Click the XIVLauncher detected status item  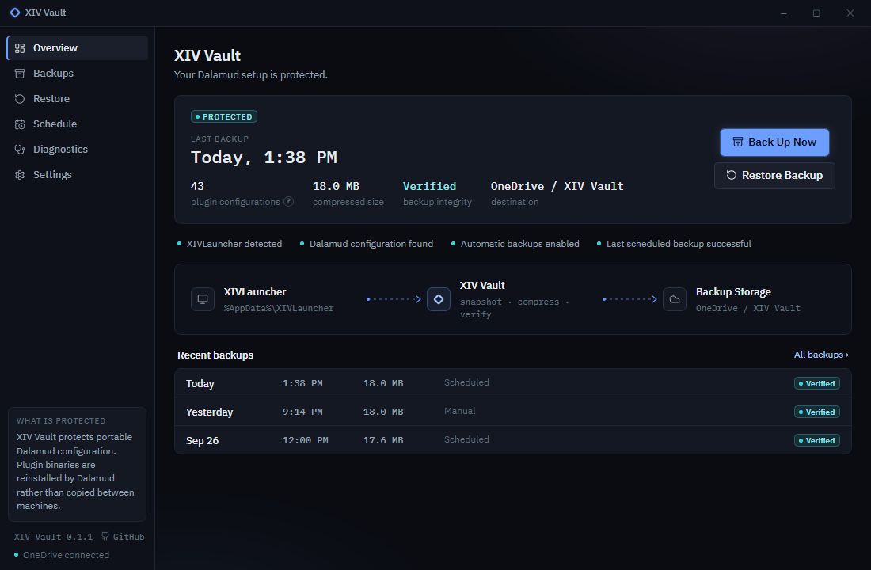pos(230,244)
